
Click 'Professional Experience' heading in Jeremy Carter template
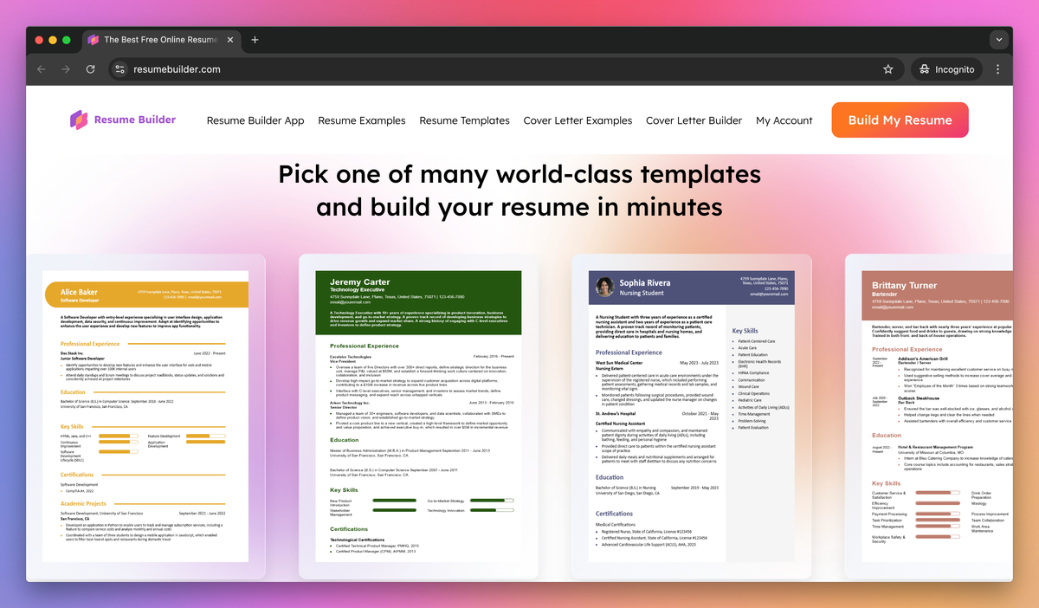[365, 346]
